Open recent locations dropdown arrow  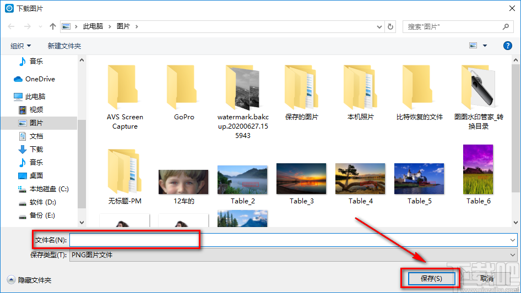click(x=40, y=26)
